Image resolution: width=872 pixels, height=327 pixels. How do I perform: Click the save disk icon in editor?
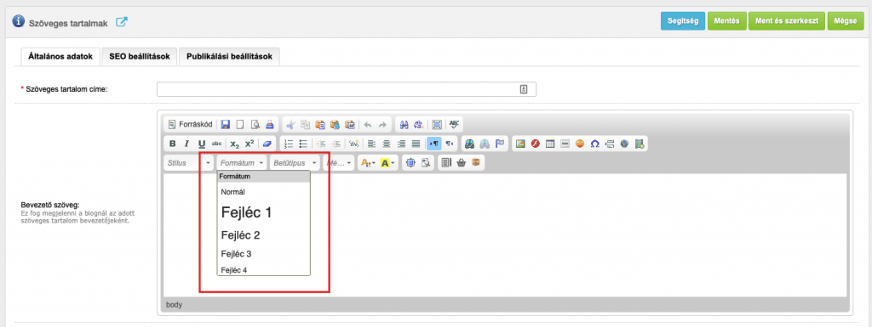[x=225, y=124]
